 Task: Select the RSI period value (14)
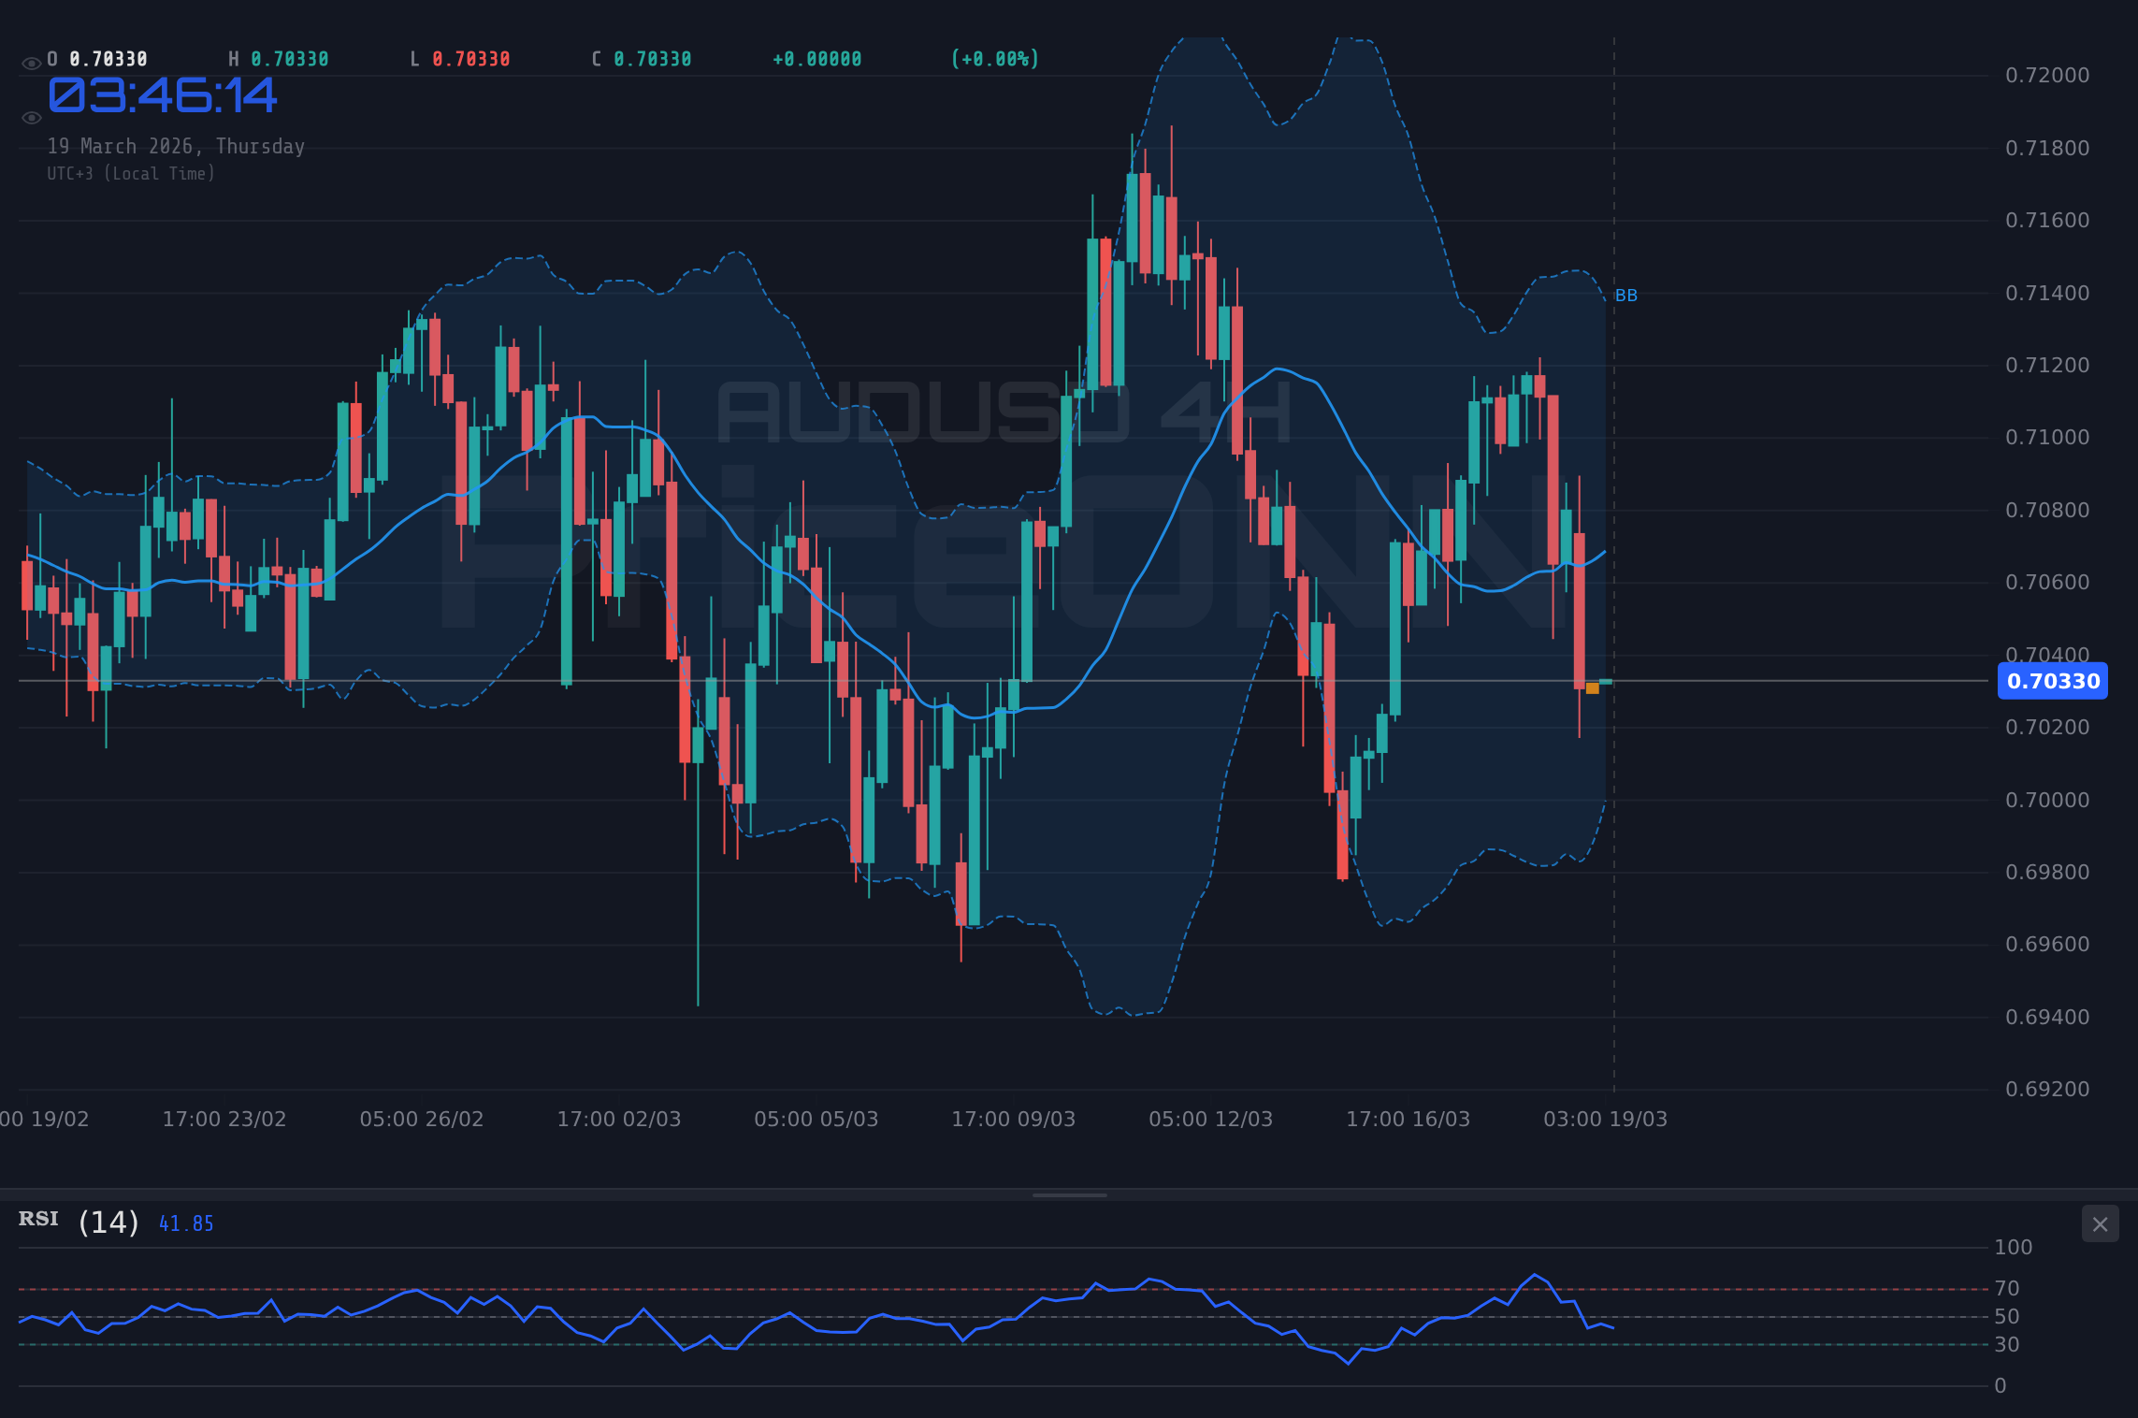pos(108,1221)
